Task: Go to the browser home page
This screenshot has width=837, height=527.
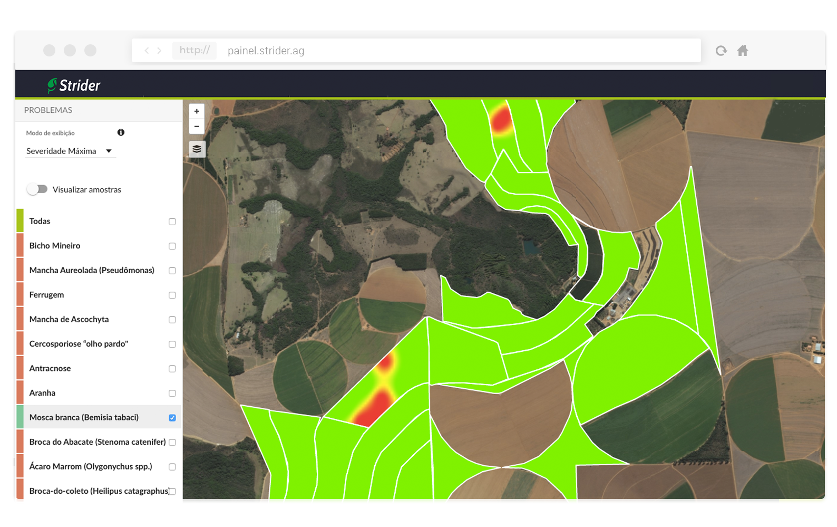Action: point(743,51)
